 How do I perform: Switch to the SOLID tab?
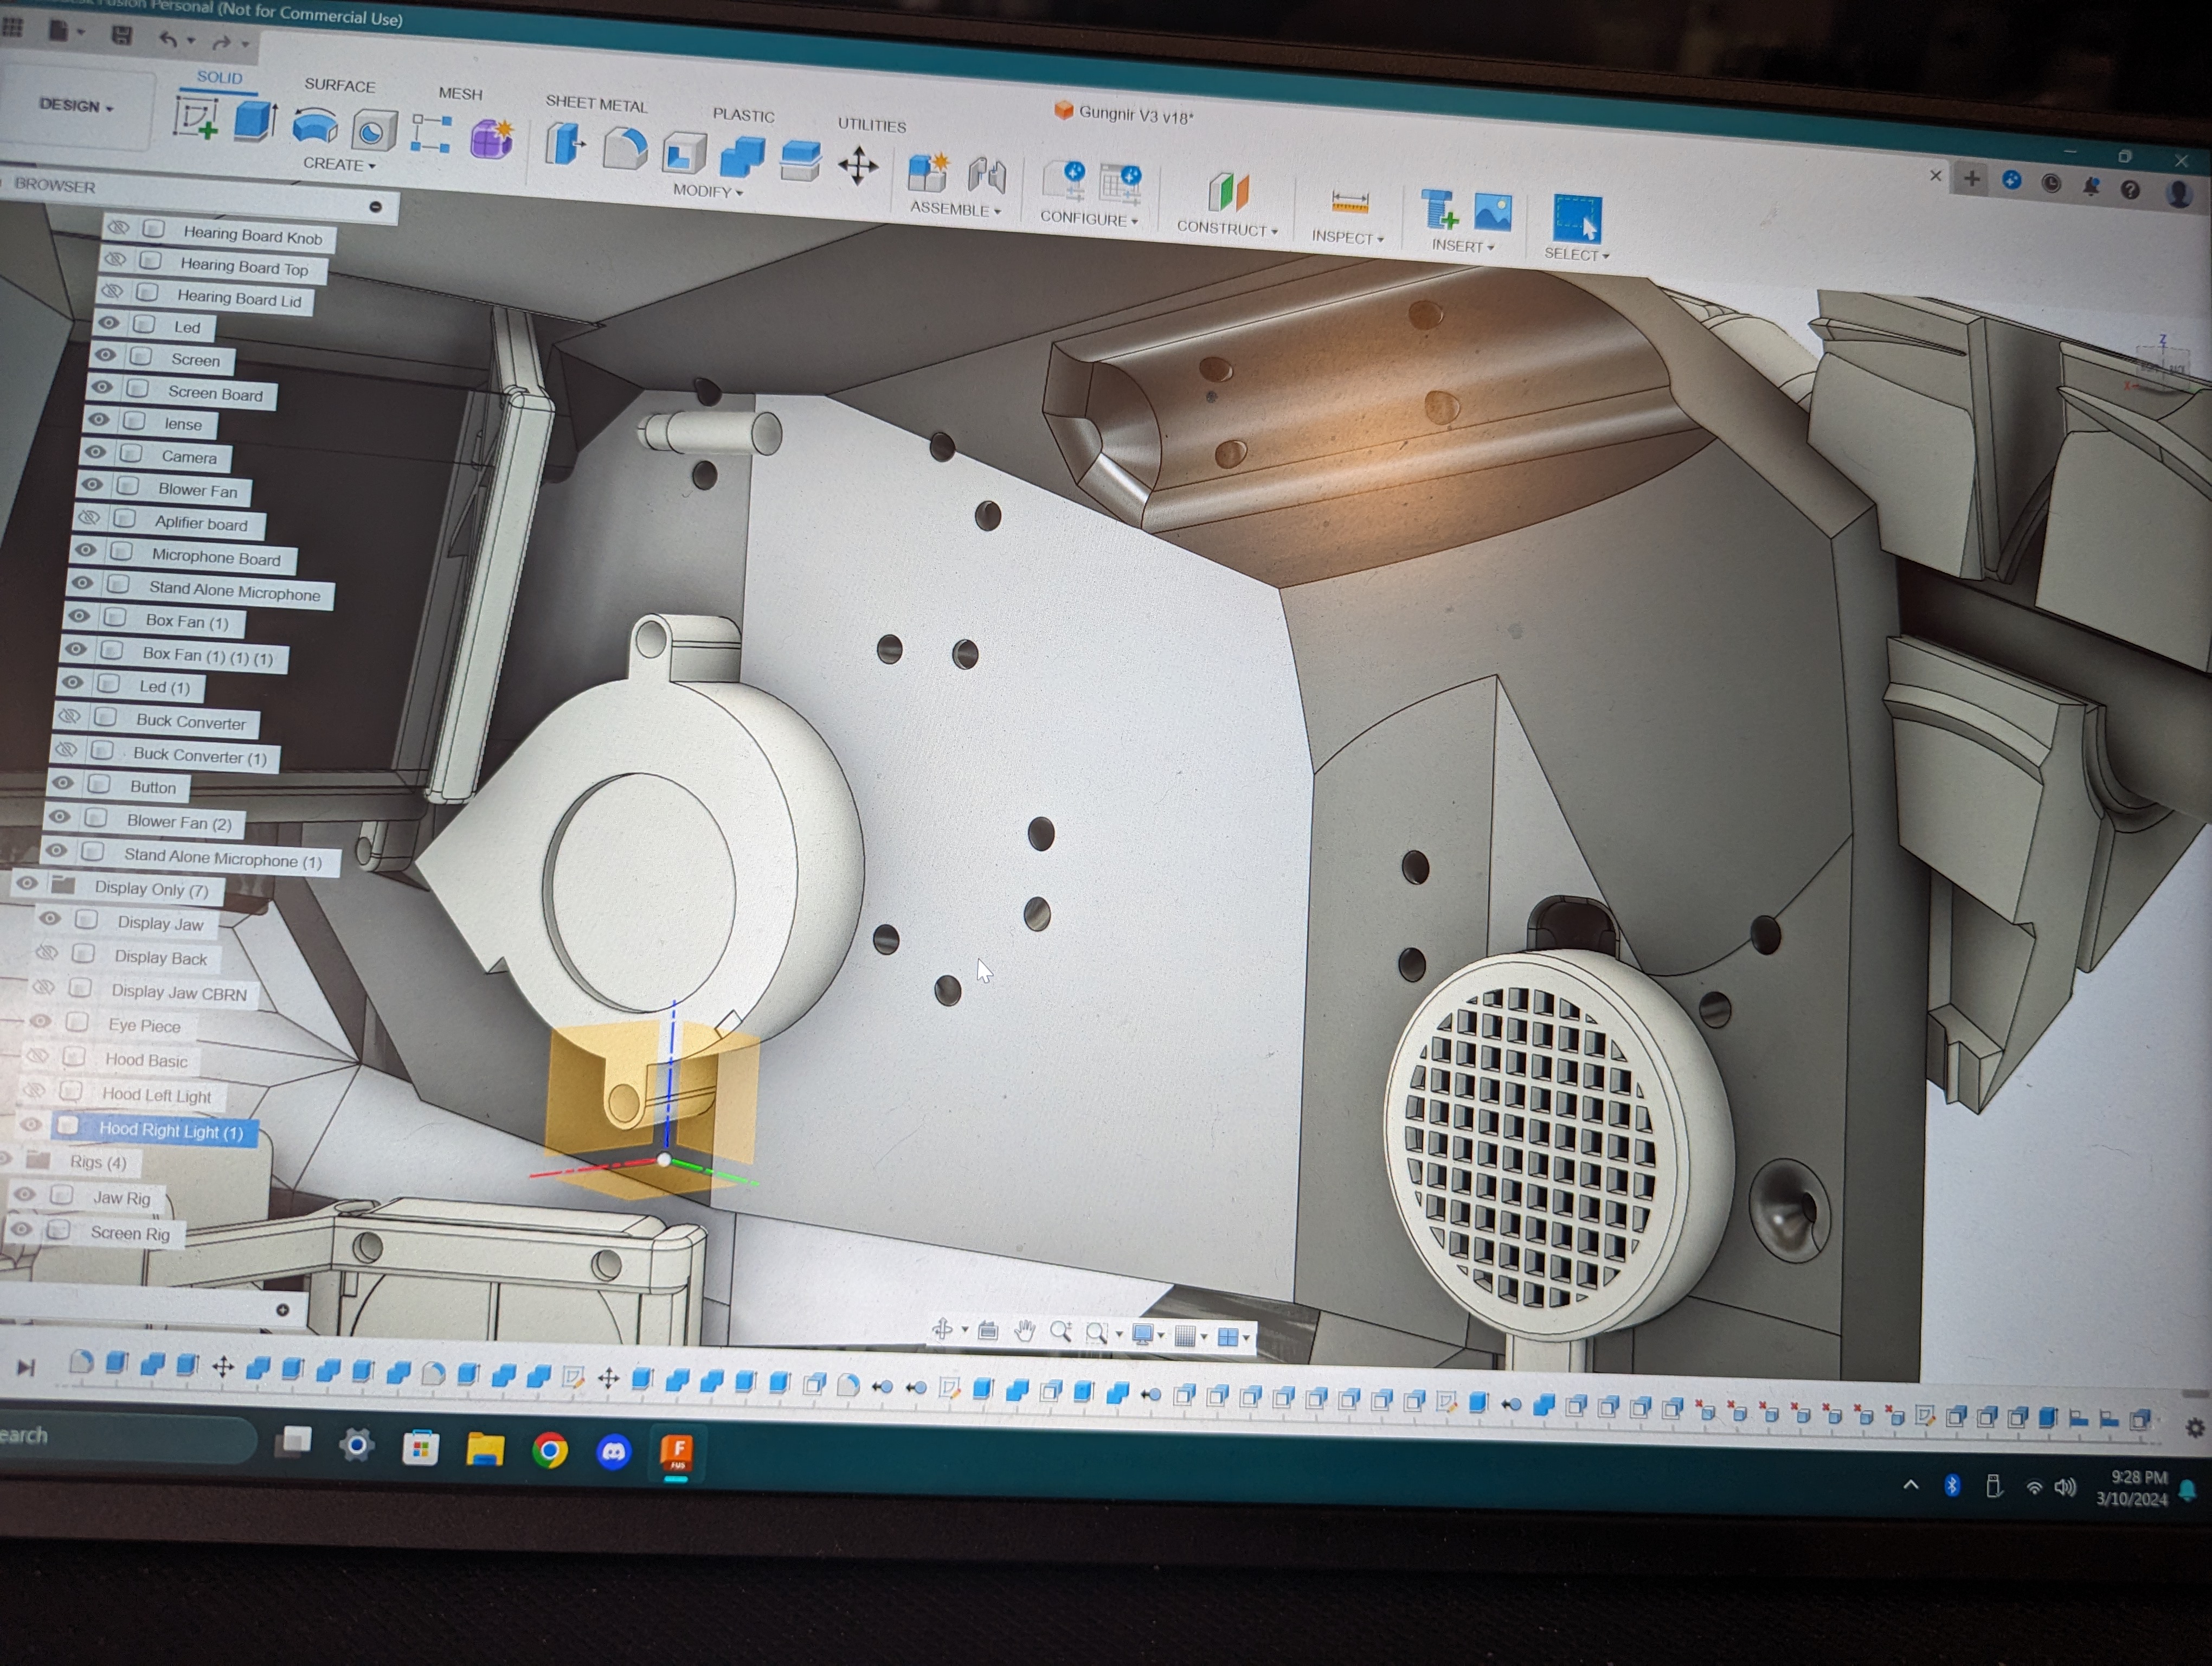point(219,77)
